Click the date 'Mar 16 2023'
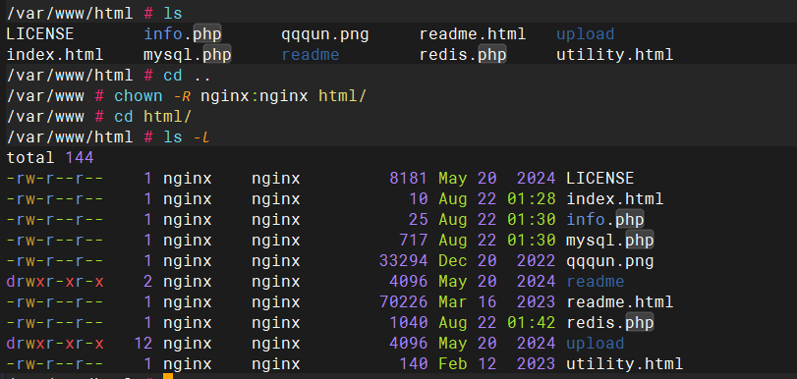Screen dimensions: 797x379 497,301
